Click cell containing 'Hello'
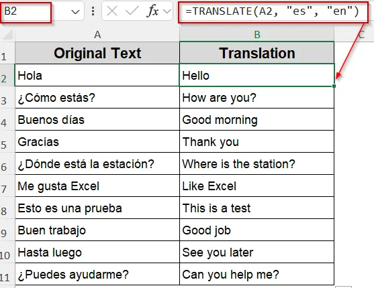This screenshot has width=374, height=288. point(257,75)
